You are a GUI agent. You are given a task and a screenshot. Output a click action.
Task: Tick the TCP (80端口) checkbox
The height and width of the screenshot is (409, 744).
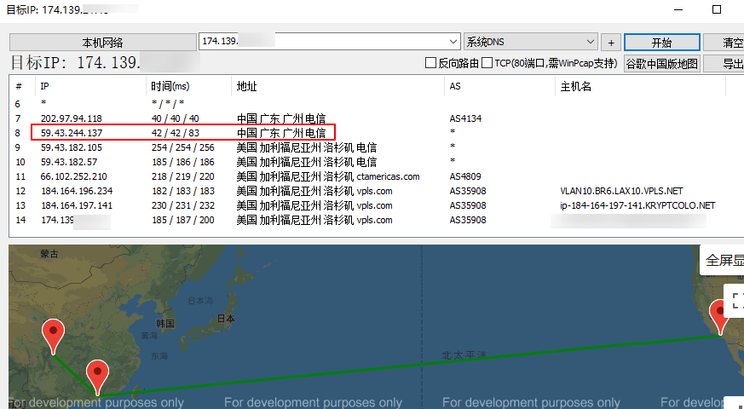pos(487,63)
